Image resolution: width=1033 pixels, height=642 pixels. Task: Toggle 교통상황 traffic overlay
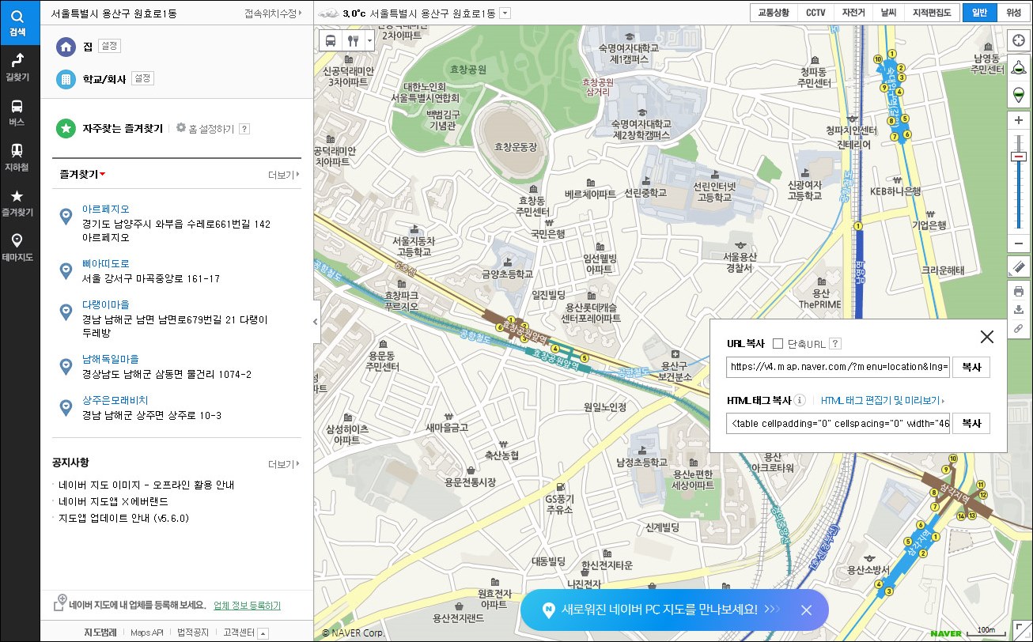772,13
